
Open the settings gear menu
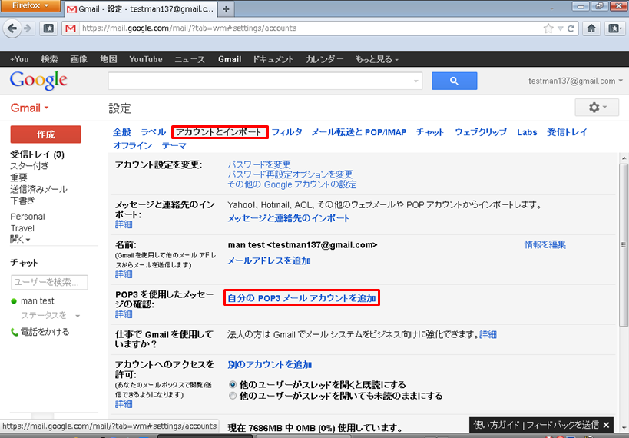[x=597, y=107]
